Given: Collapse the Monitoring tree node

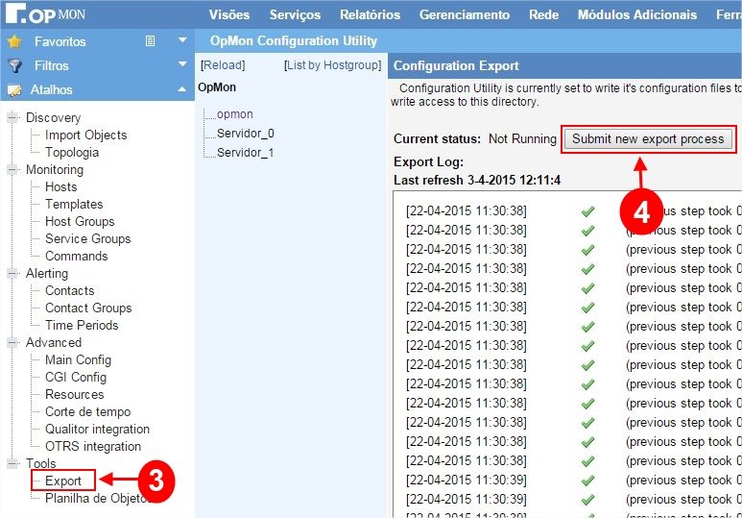Looking at the screenshot, I should (x=12, y=170).
